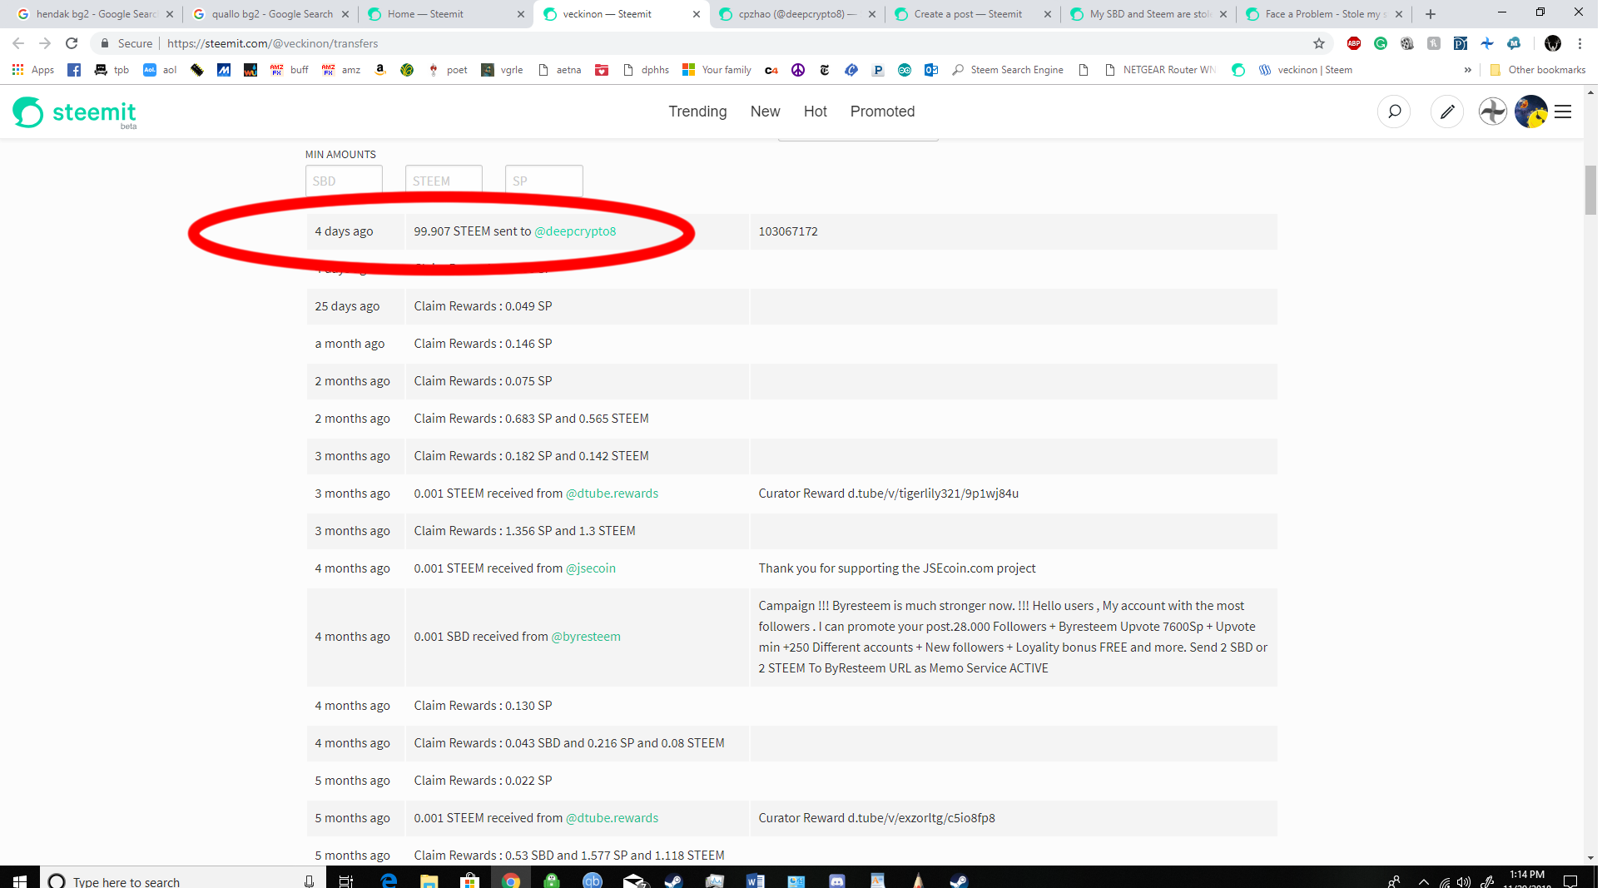Click the Apps grid bookmark
Screen dimensions: 1612x888
click(33, 70)
